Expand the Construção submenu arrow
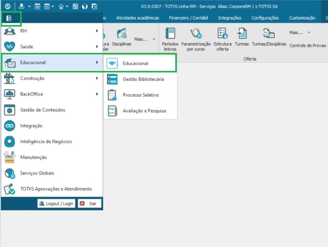The height and width of the screenshot is (247, 328). [97, 78]
